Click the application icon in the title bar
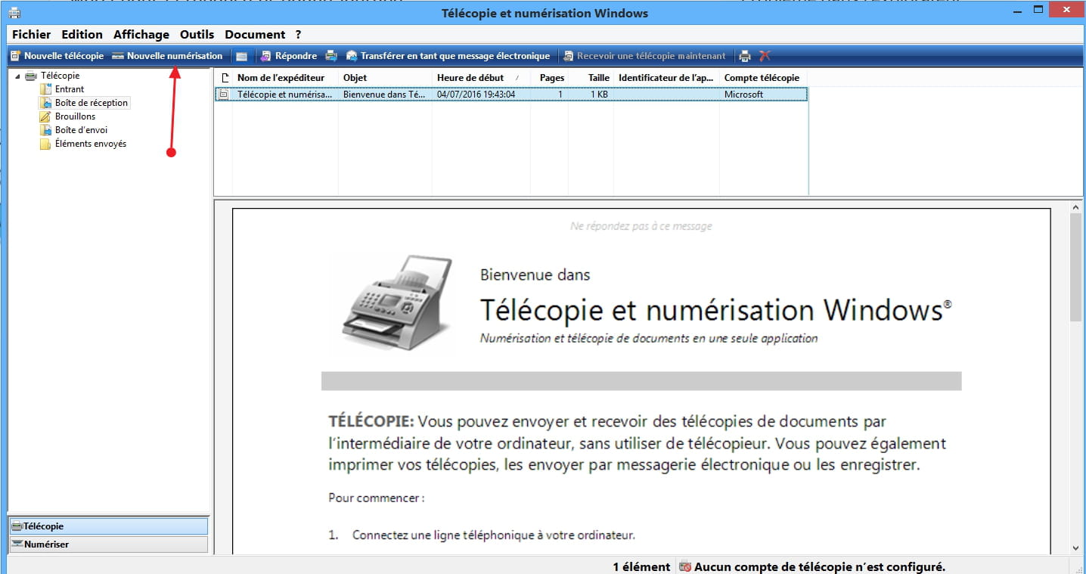1086x574 pixels. pos(14,12)
